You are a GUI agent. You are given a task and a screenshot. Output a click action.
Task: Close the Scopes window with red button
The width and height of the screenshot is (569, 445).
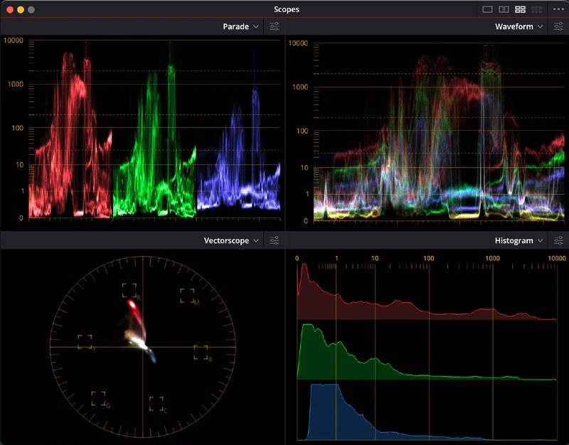coord(10,10)
